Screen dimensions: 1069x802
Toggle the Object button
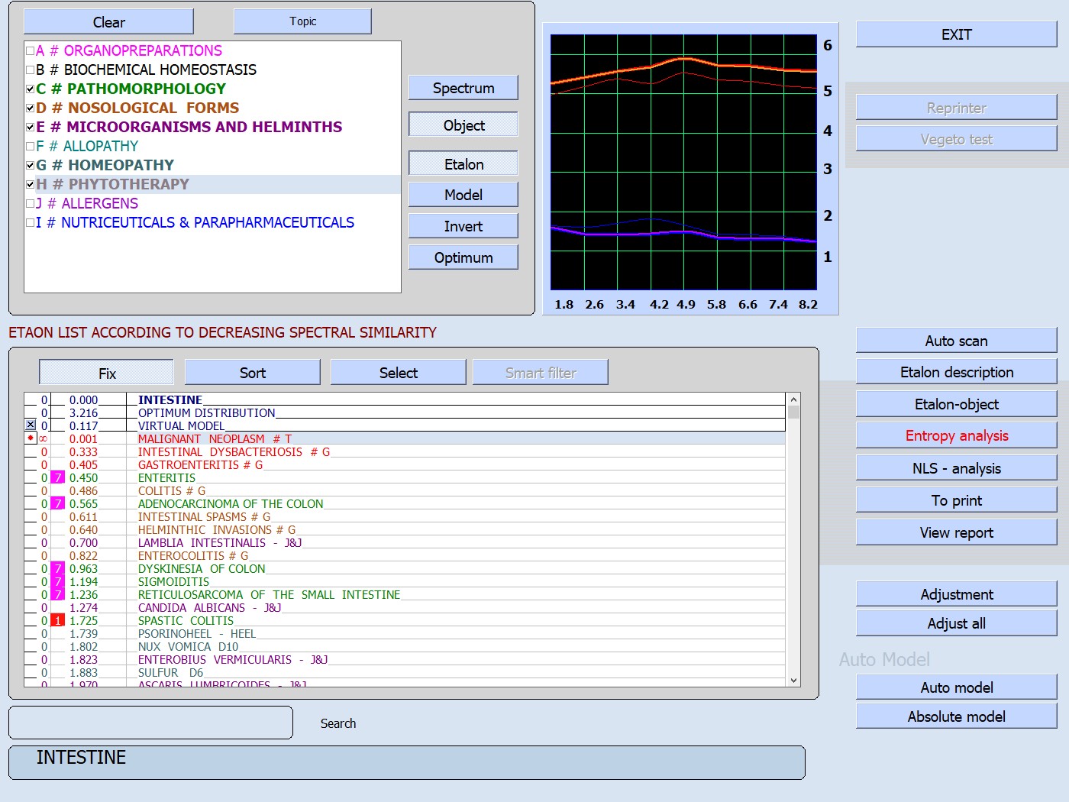(x=463, y=125)
